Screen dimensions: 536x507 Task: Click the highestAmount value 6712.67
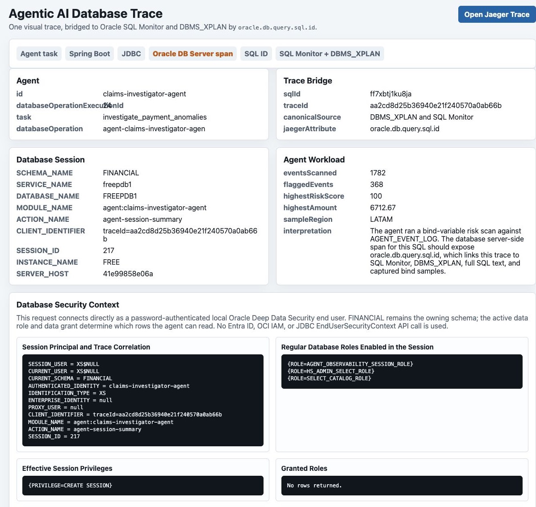coord(383,208)
